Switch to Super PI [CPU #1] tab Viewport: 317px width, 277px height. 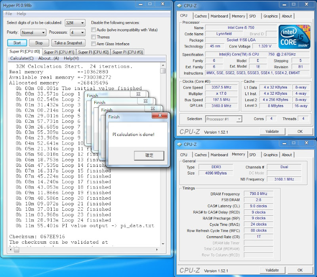pos(59,52)
